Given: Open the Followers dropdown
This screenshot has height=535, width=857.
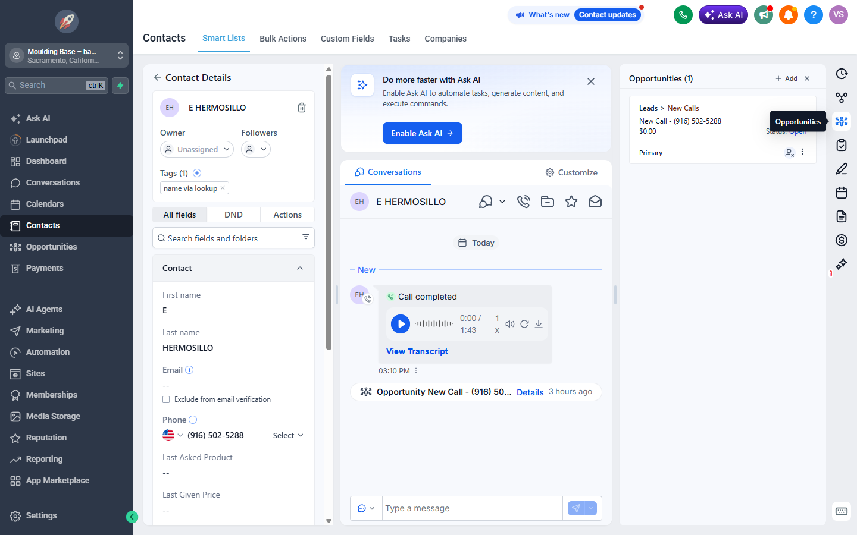Looking at the screenshot, I should coord(256,149).
